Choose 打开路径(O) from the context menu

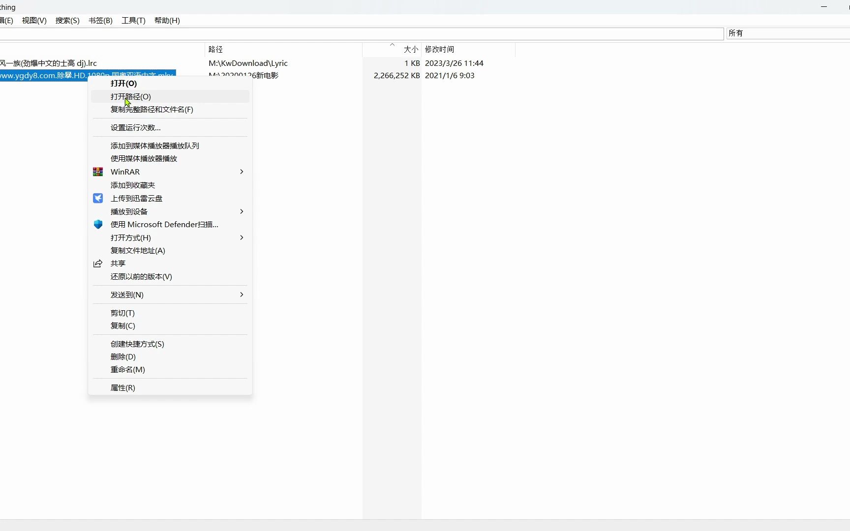pos(170,96)
